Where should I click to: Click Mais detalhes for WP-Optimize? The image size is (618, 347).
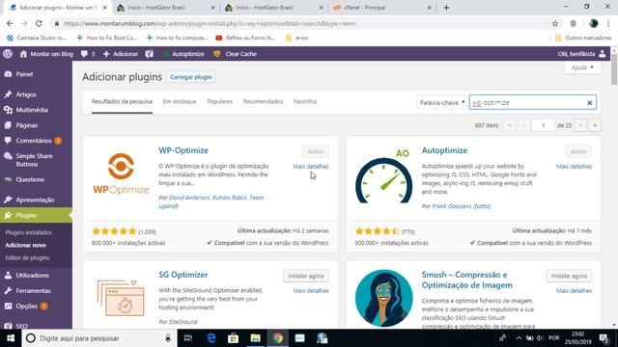(311, 167)
